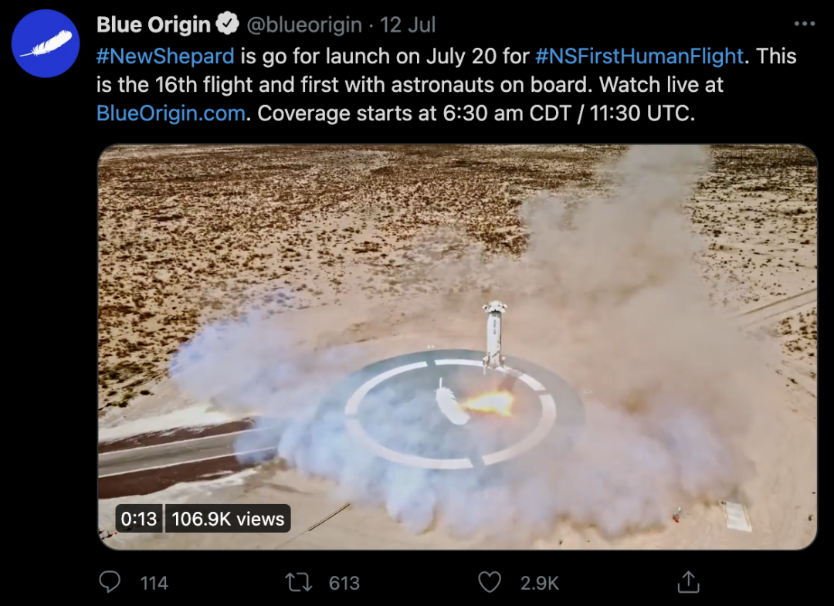Open the Blue Origin feather profile avatar

pyautogui.click(x=47, y=43)
